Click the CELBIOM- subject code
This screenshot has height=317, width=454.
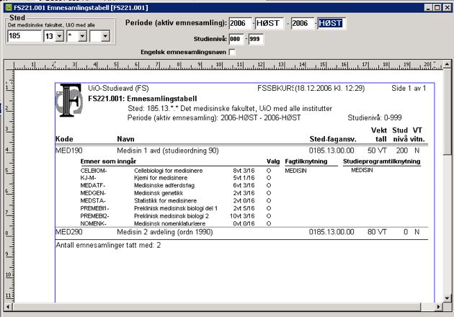click(x=94, y=171)
